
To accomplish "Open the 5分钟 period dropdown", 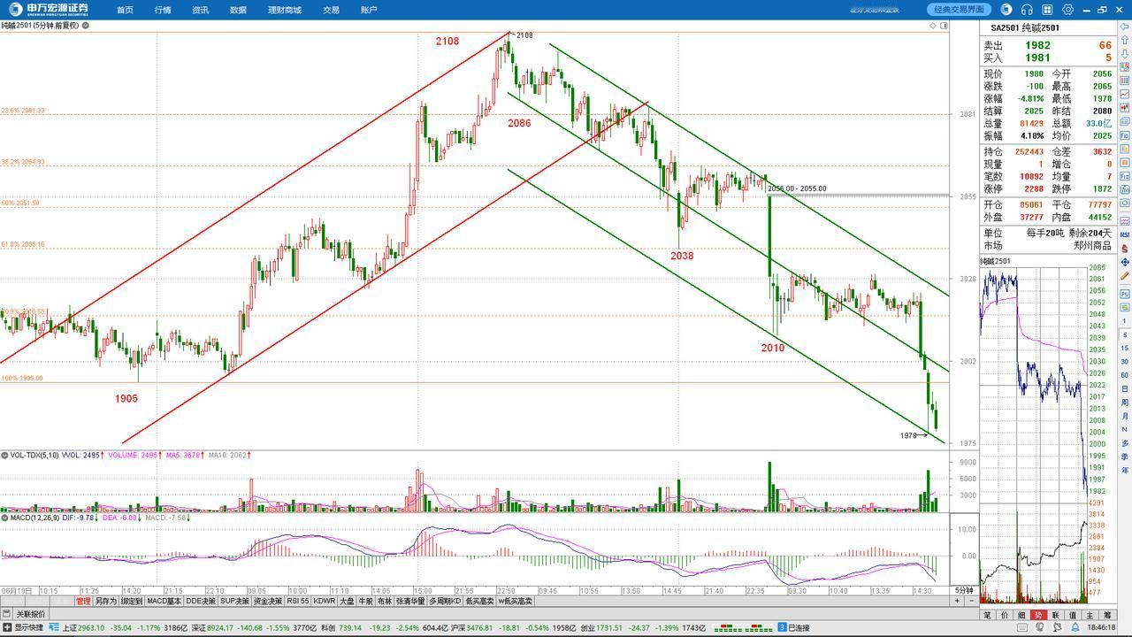I will coord(964,590).
